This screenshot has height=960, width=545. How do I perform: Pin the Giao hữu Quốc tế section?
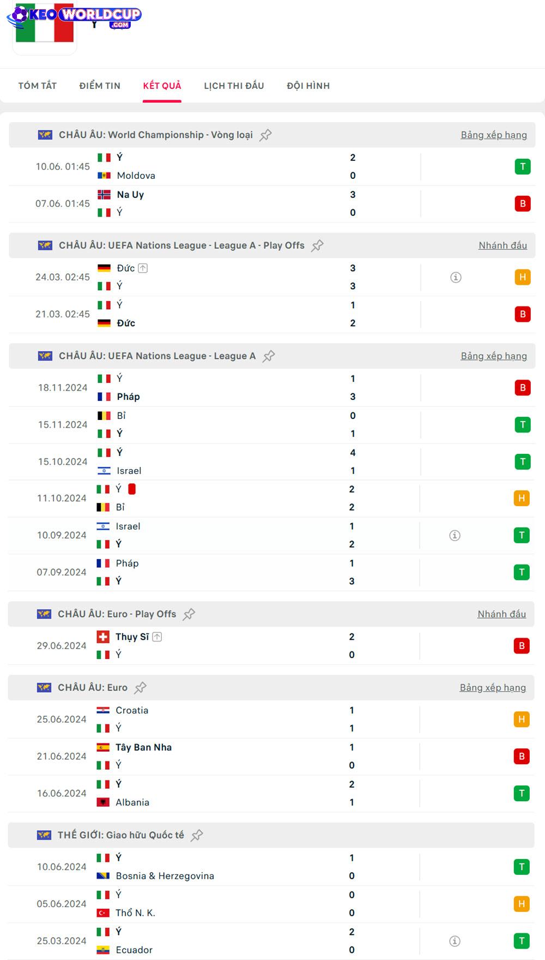click(x=197, y=835)
